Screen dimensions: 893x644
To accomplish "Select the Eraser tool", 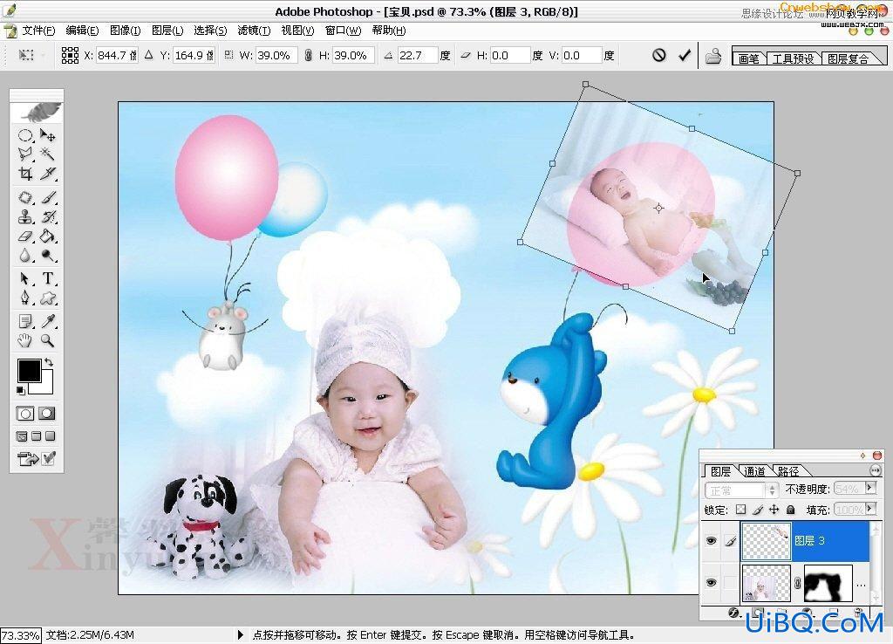I will coord(24,236).
